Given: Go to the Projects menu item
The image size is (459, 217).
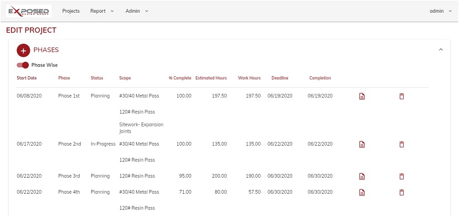Looking at the screenshot, I should [71, 11].
